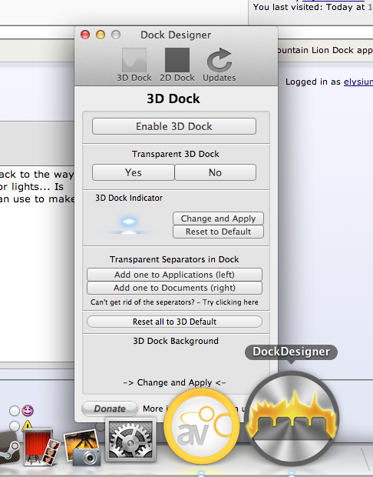373x477 pixels.
Task: Launch Photo Booth in the Dock
Action: (x=41, y=447)
